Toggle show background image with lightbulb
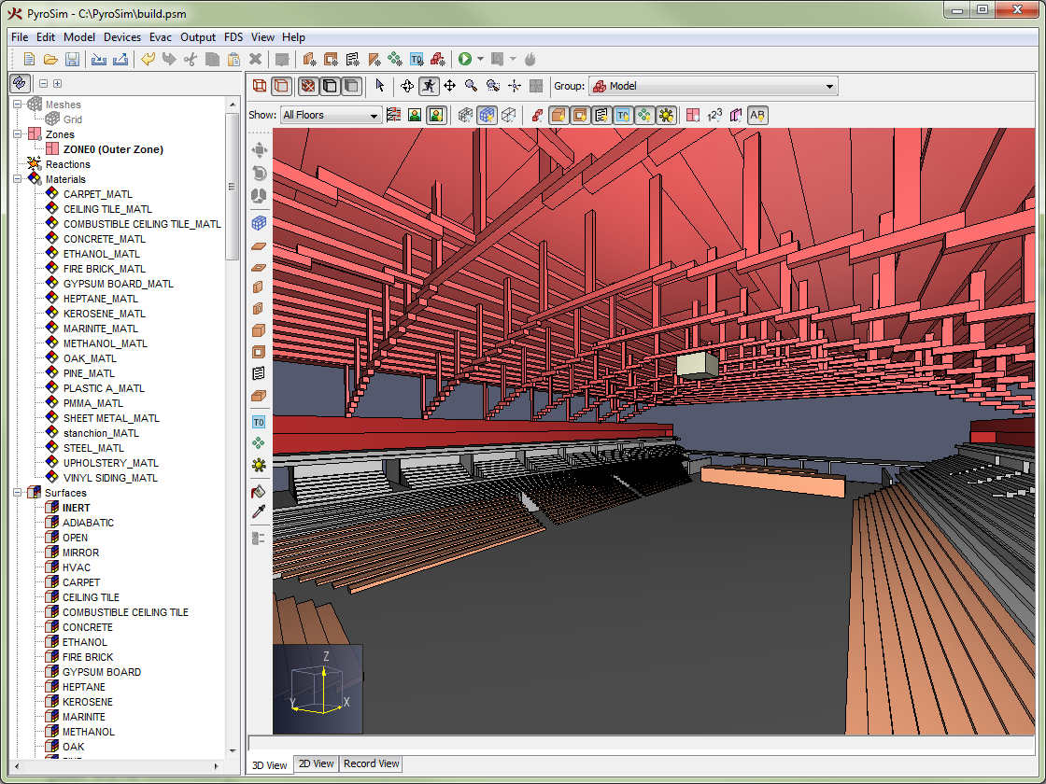Viewport: 1046px width, 784px height. tap(436, 115)
